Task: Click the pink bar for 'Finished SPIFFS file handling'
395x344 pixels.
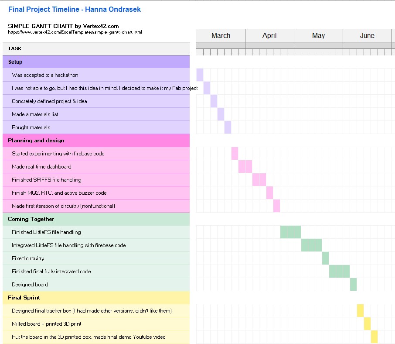Action: [259, 180]
